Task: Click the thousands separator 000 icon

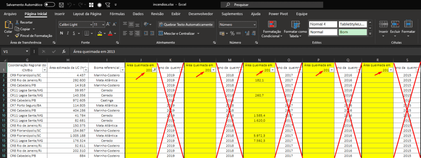Action: [239, 33]
